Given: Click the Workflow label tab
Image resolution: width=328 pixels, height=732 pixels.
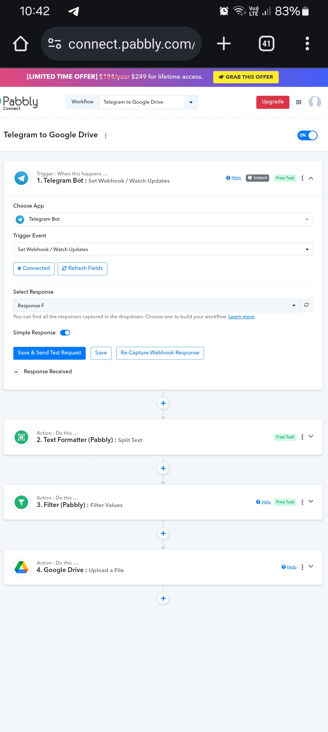Looking at the screenshot, I should (83, 102).
